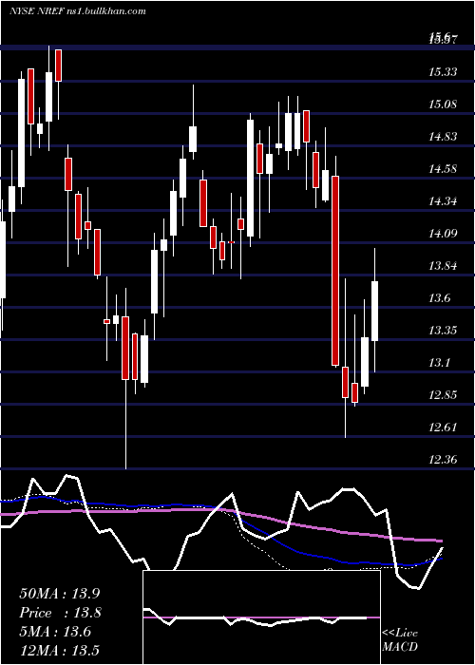Viewport: 475px width, 665px height.
Task: Click the Price : 13.8 readout
Action: click(x=59, y=613)
